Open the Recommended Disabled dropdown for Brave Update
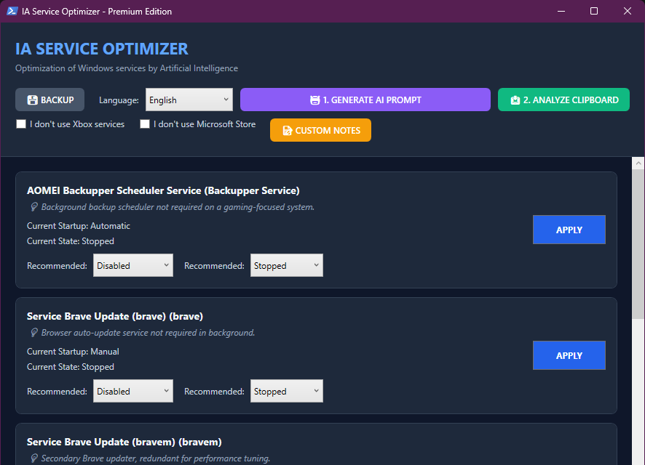The image size is (645, 465). click(x=132, y=391)
